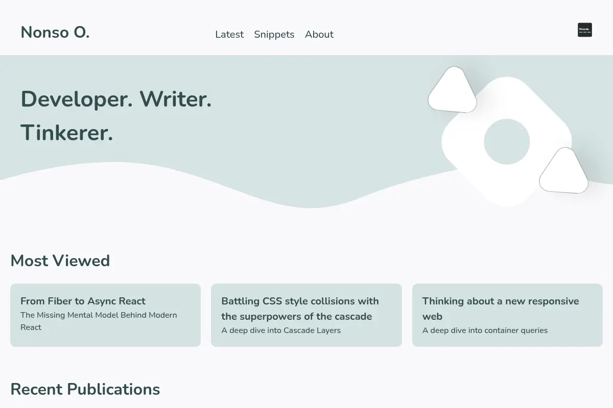Click the "Developer. Writer. Tinkerer." hero heading
The height and width of the screenshot is (408, 613).
(x=116, y=116)
